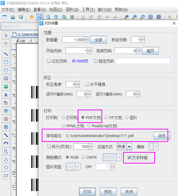
Task: Click the 保存路径 text field
Action: point(108,136)
